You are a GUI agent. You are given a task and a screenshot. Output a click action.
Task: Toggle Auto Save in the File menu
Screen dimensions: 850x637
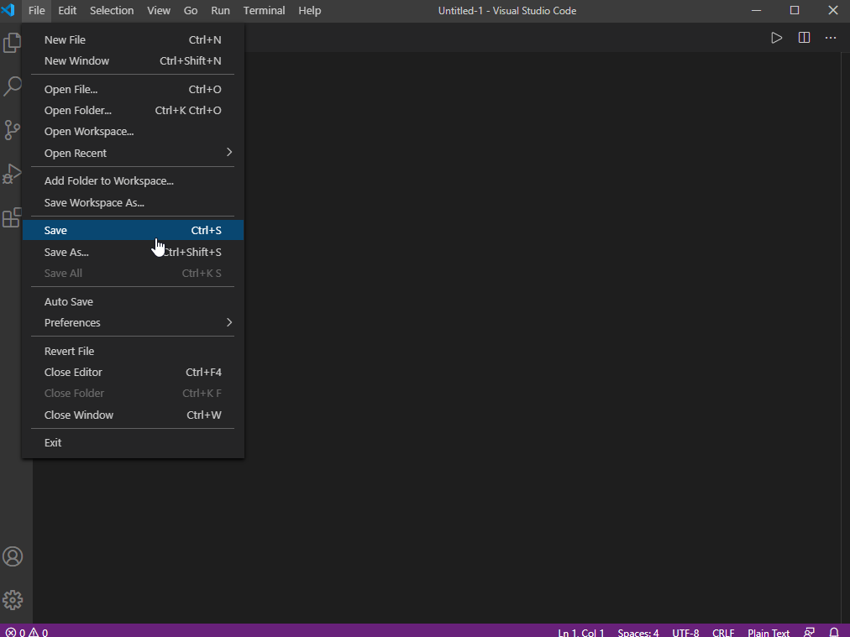point(69,301)
